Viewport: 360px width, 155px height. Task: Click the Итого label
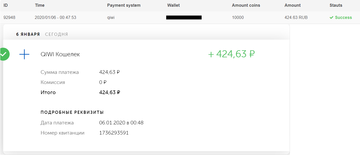48,93
